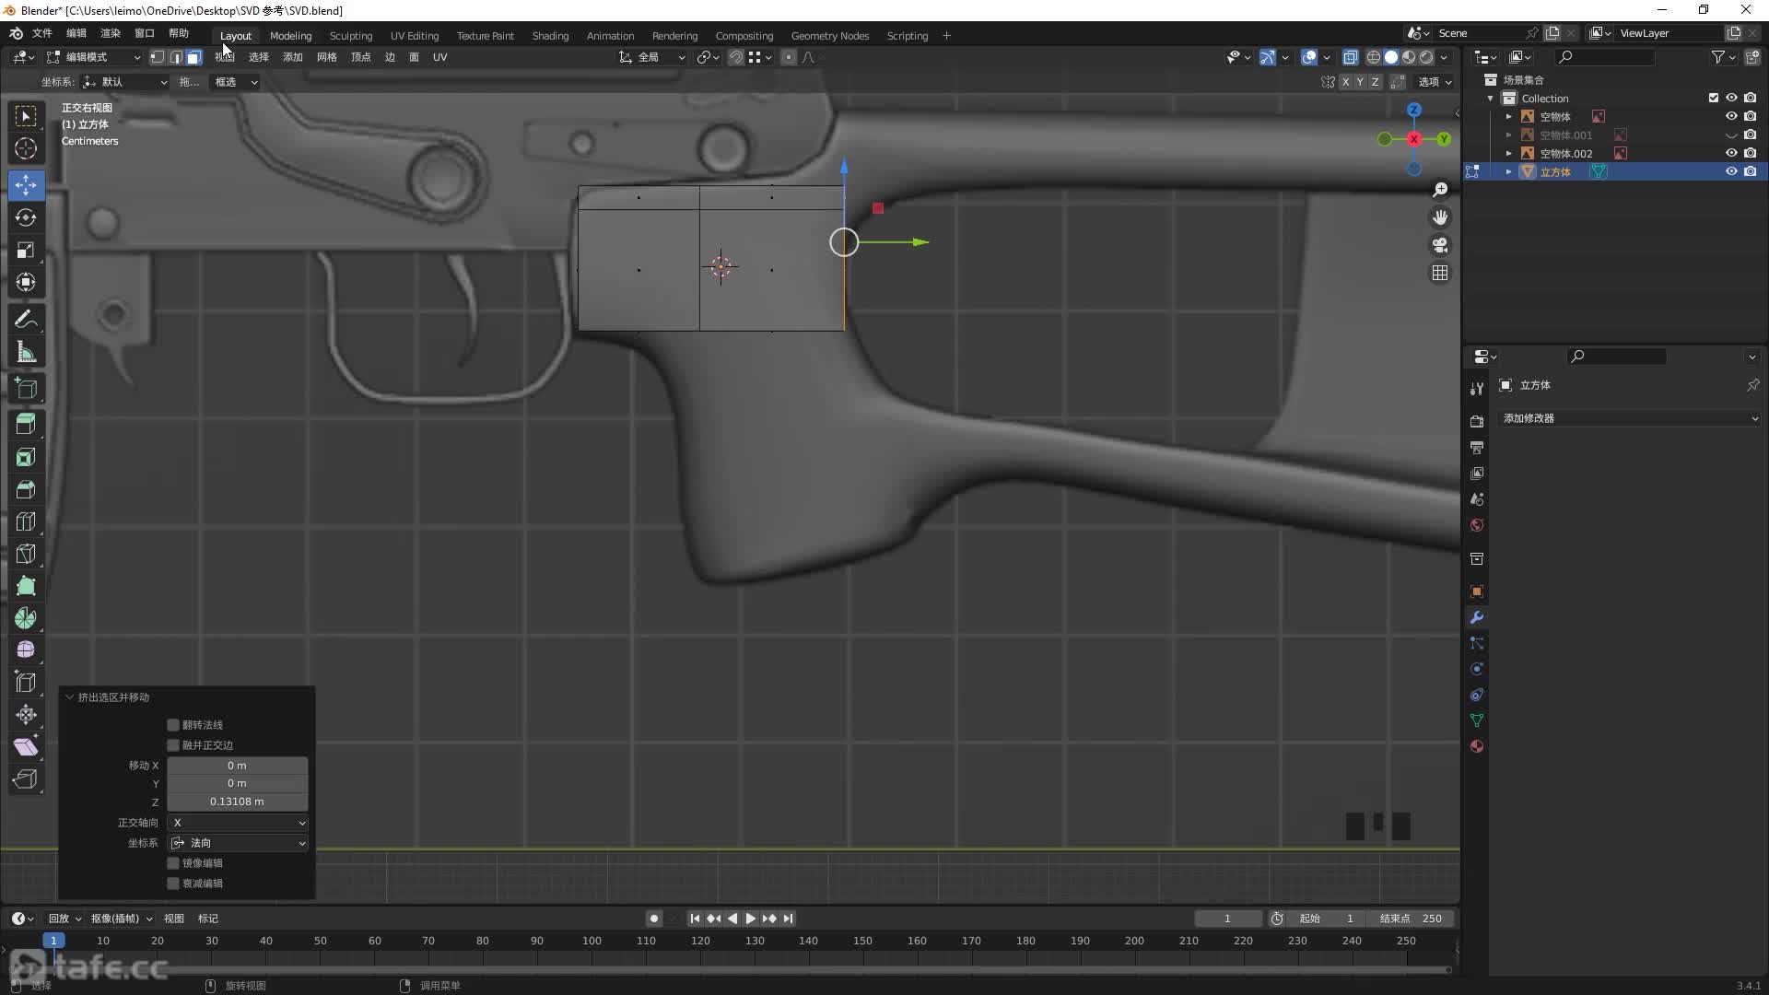
Task: Select the Scale tool
Action: pos(26,250)
